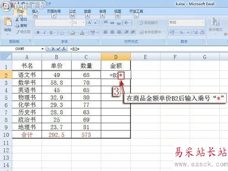Viewport: 228px width, 171px height.
Task: Switch to the Review (审阅) tab
Action: (103, 11)
